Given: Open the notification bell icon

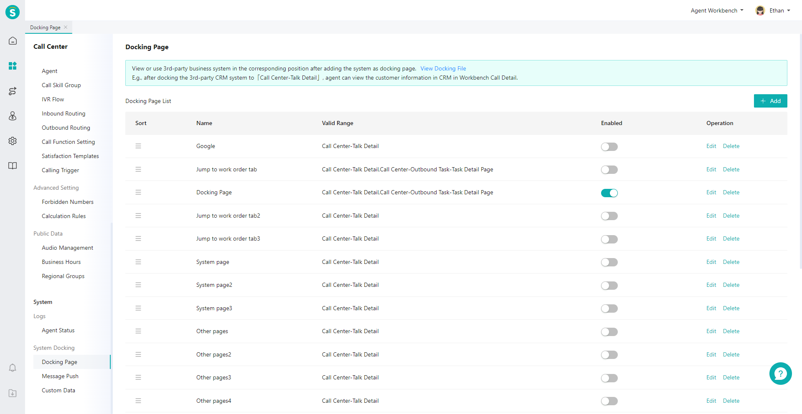Looking at the screenshot, I should click(x=13, y=368).
